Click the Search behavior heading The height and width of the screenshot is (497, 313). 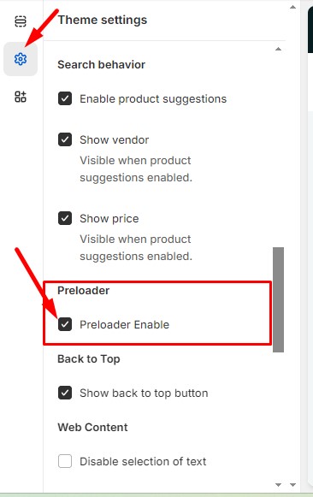tap(102, 65)
